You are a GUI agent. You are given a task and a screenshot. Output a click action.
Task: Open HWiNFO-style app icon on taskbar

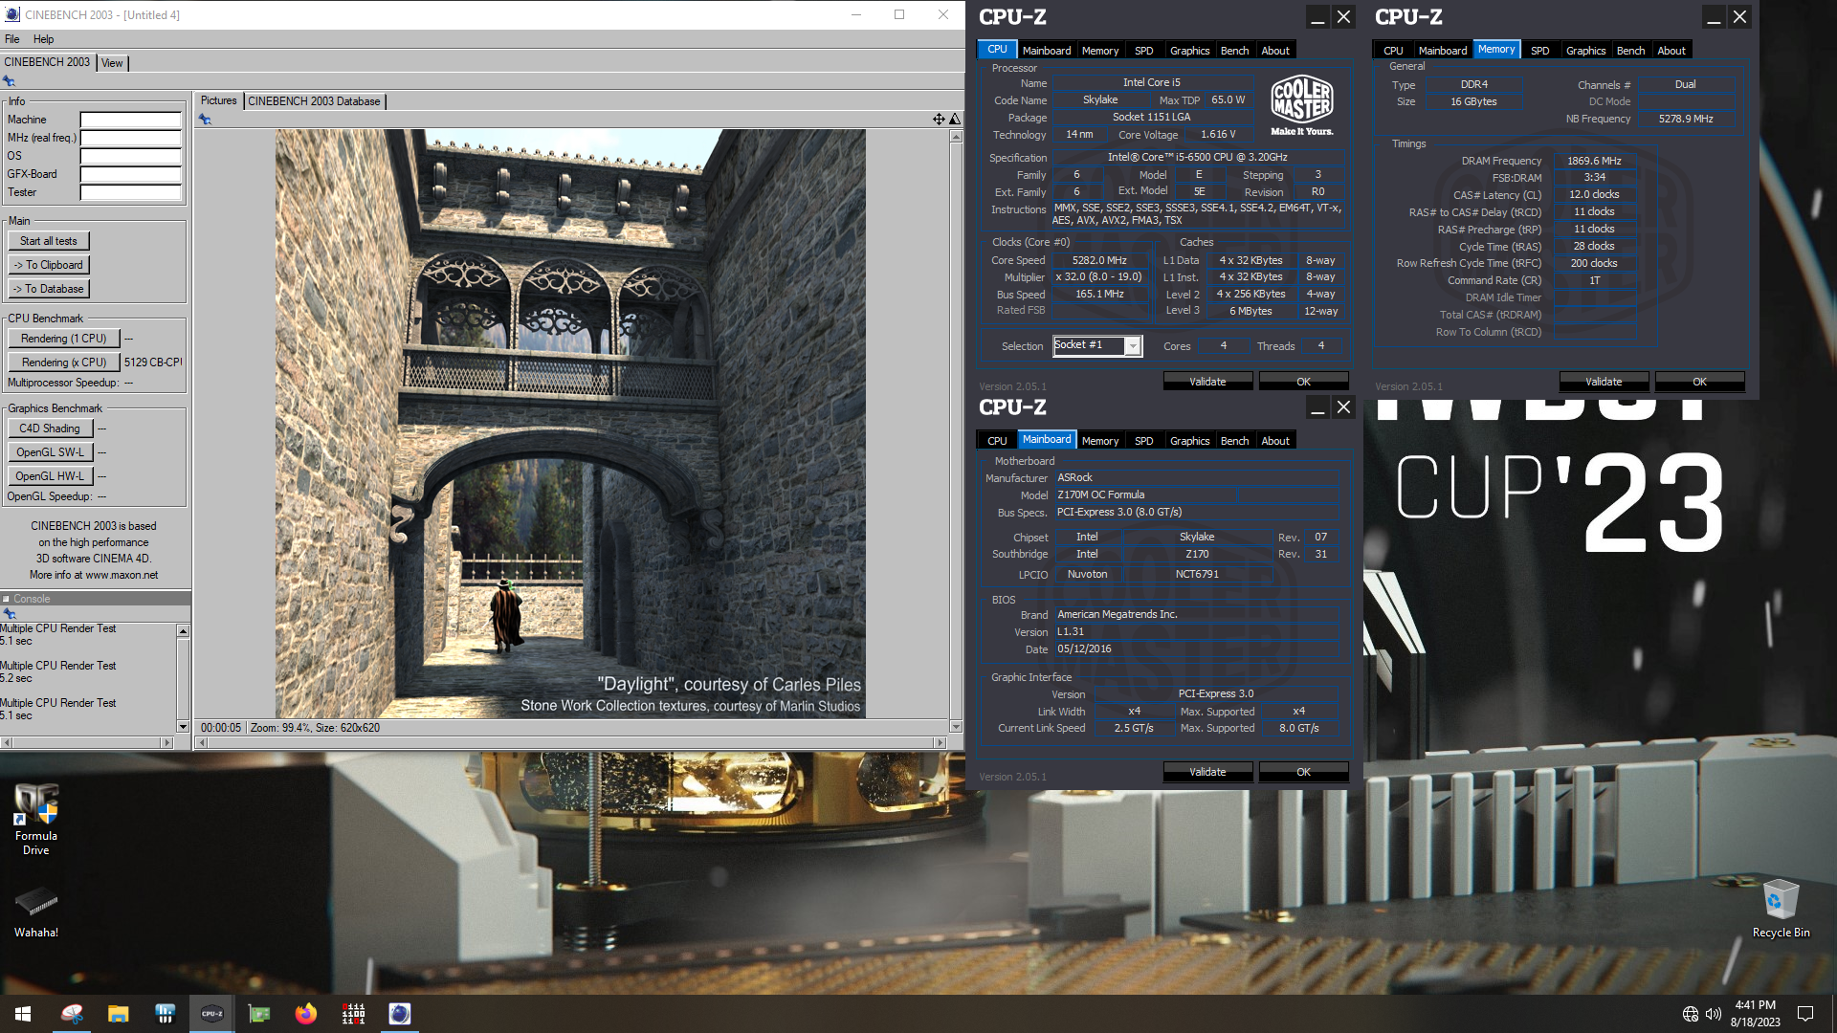pos(166,1014)
